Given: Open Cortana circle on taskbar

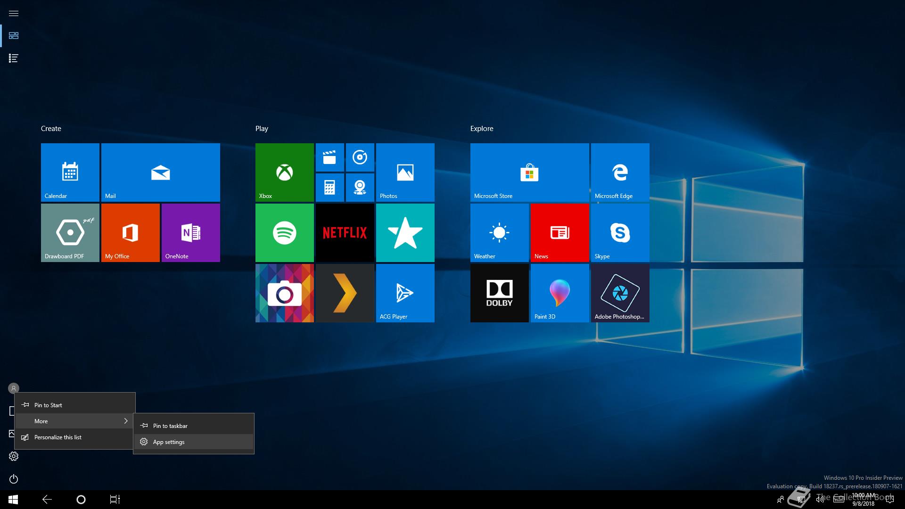Looking at the screenshot, I should tap(81, 500).
